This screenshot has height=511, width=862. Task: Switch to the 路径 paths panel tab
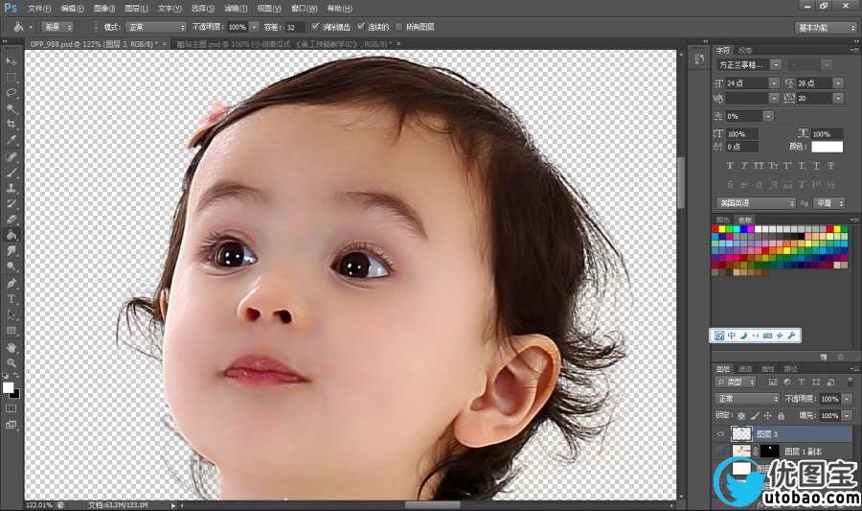click(x=790, y=368)
